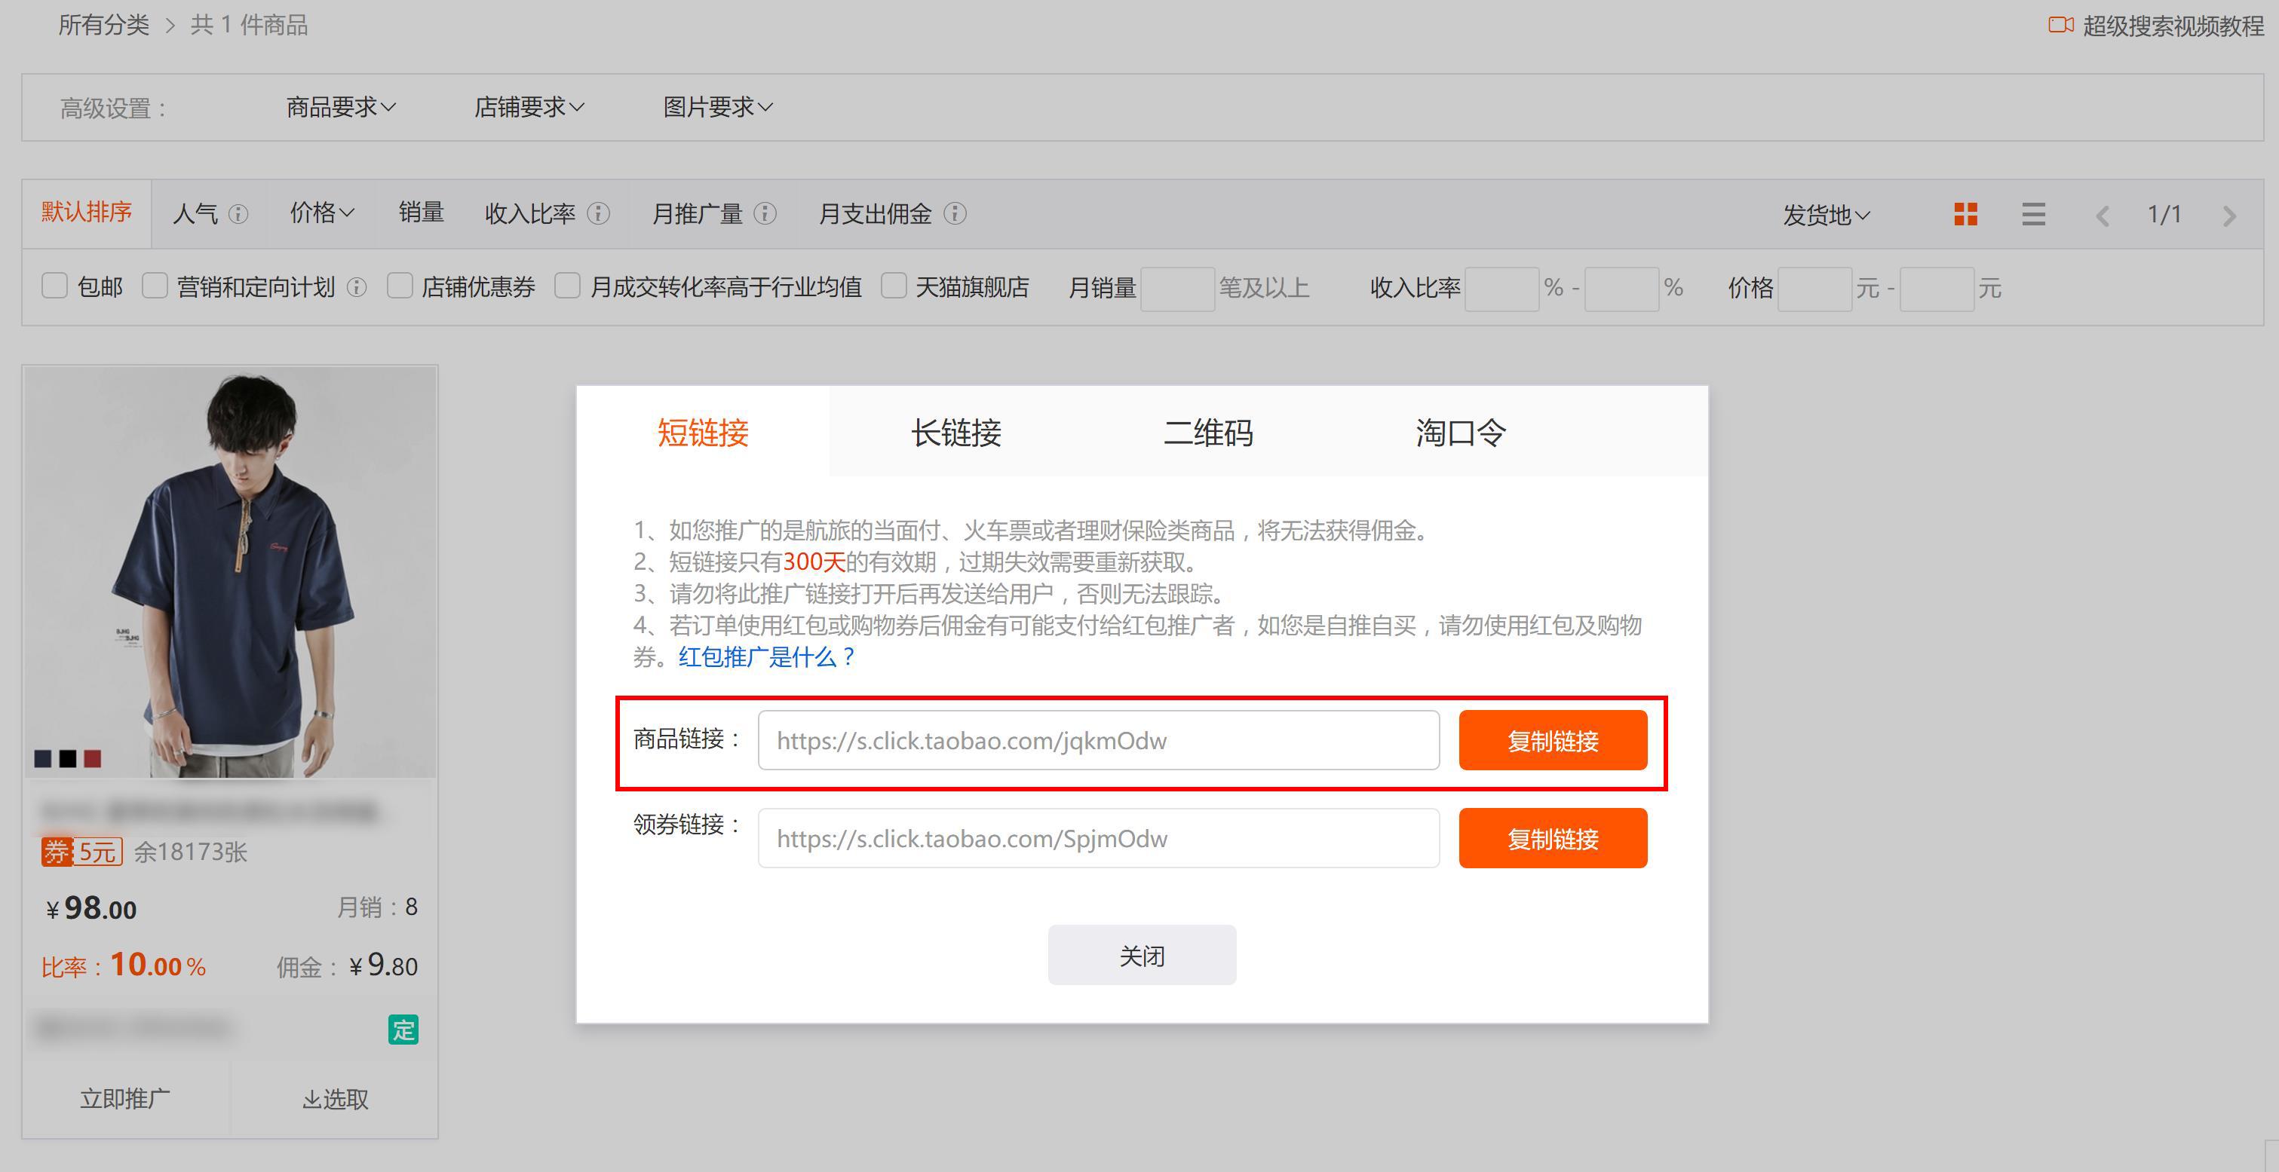Switch to list view icon
Screen dimensions: 2279x1172
pyautogui.click(x=2033, y=214)
